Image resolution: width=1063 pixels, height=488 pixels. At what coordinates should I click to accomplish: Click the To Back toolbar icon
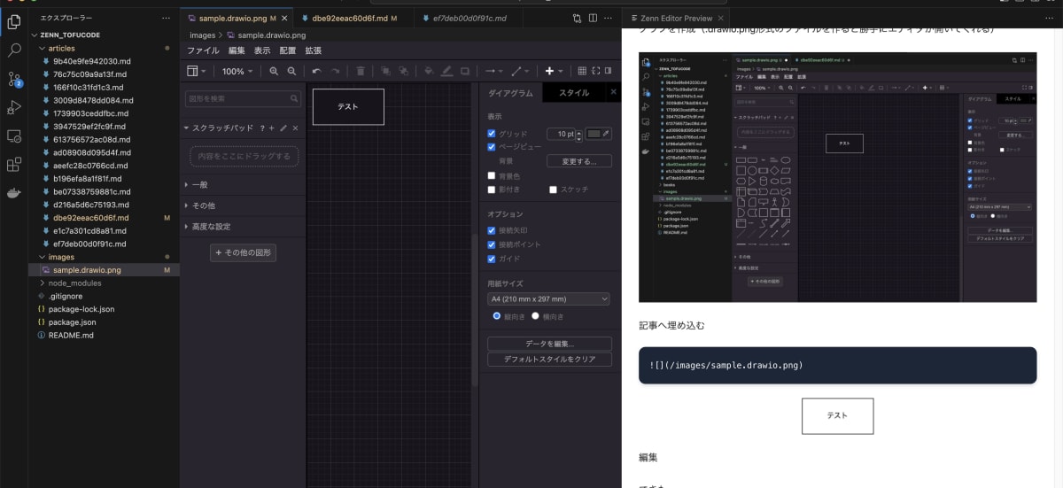[403, 71]
